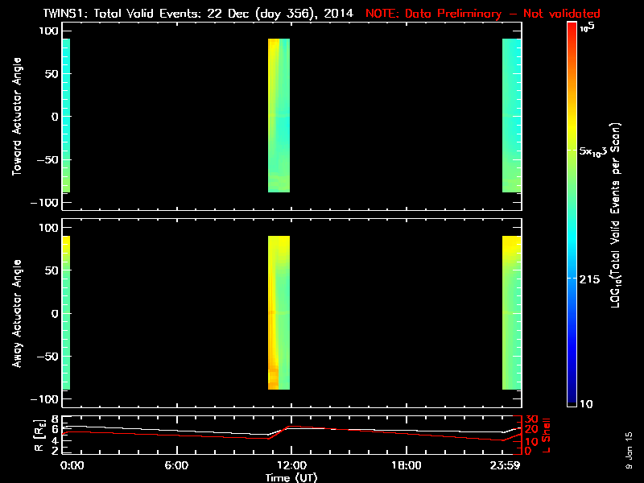This screenshot has height=483, width=644.
Task: Click the 6:00 time axis tick label
Action: click(176, 465)
